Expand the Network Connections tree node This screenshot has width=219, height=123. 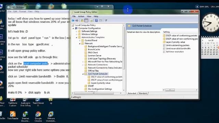click(83, 65)
